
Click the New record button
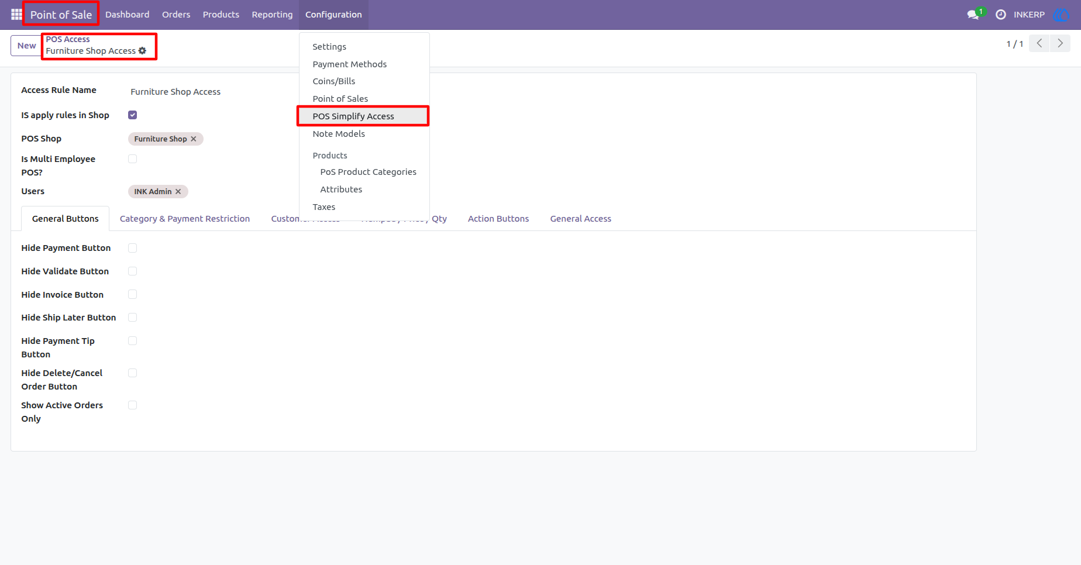coord(26,46)
